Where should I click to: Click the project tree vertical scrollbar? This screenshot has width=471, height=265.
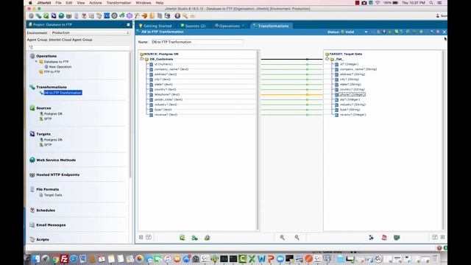[x=130, y=114]
